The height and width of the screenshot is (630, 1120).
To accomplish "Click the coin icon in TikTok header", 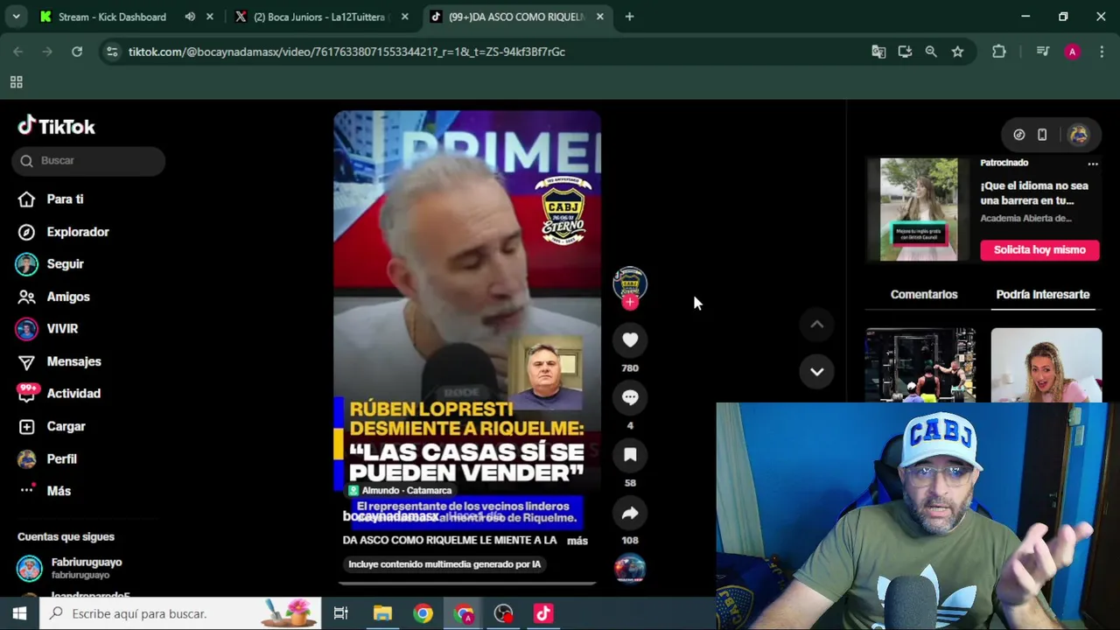I will pyautogui.click(x=1018, y=135).
